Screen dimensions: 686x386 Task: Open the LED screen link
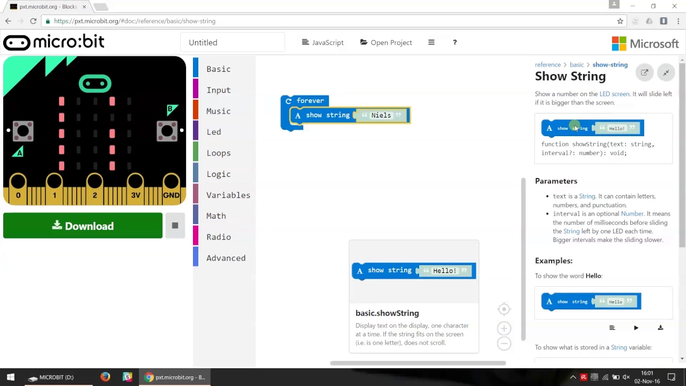pos(614,94)
